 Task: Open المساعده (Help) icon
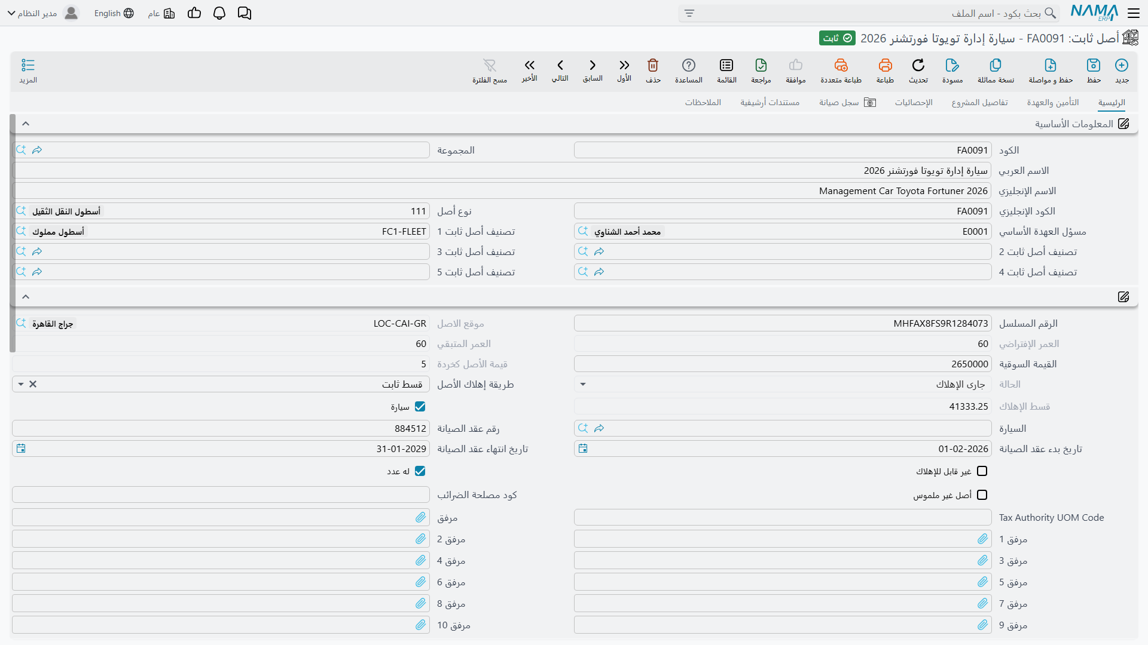tap(689, 65)
